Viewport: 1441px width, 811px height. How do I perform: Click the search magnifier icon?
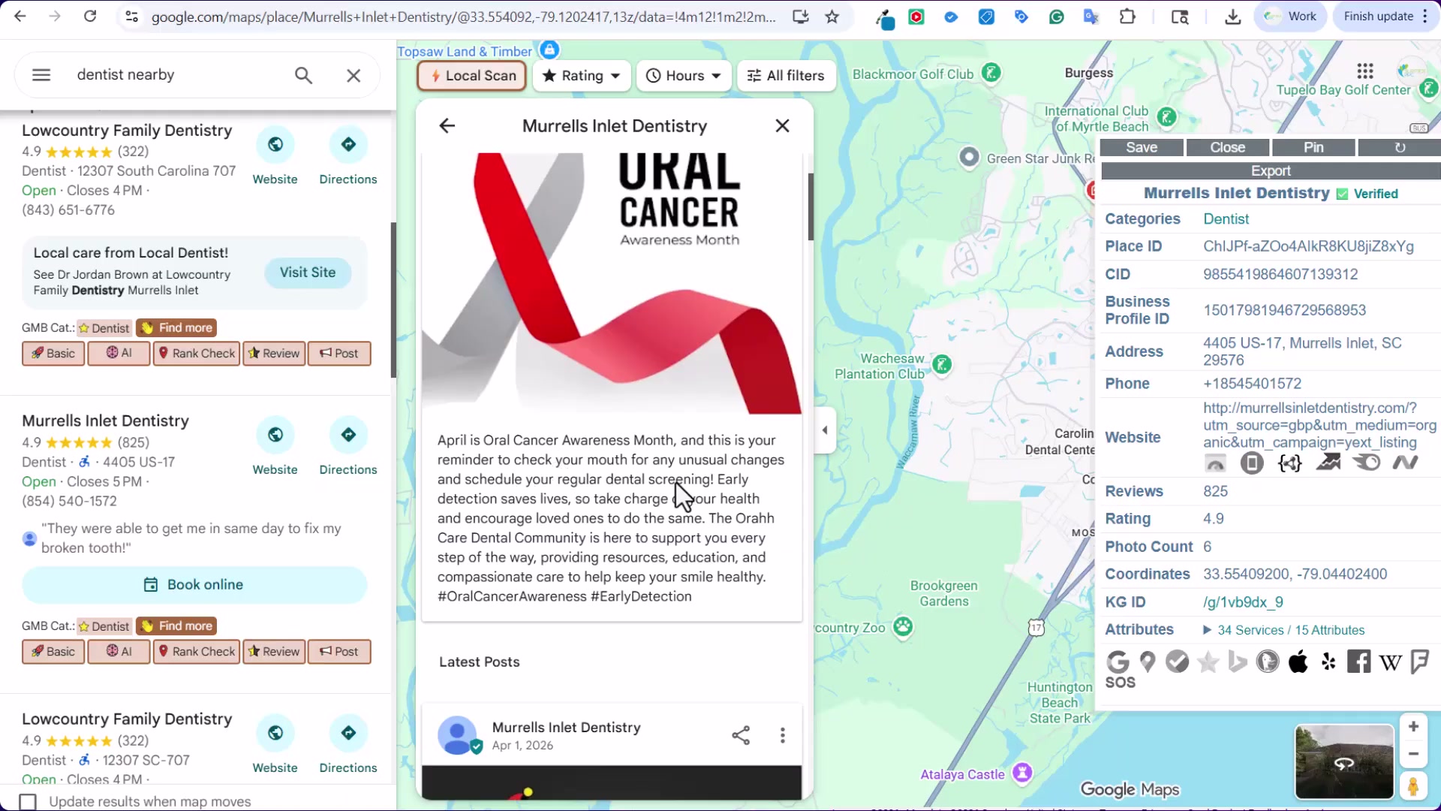(x=303, y=75)
